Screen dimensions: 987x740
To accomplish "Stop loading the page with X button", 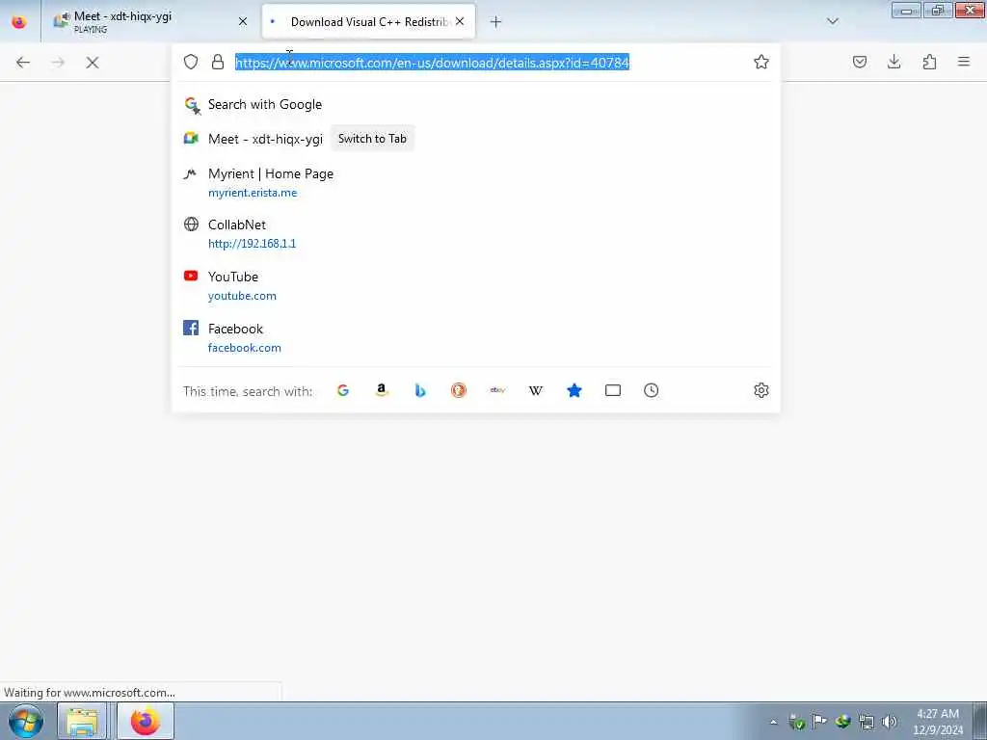I will click(93, 63).
